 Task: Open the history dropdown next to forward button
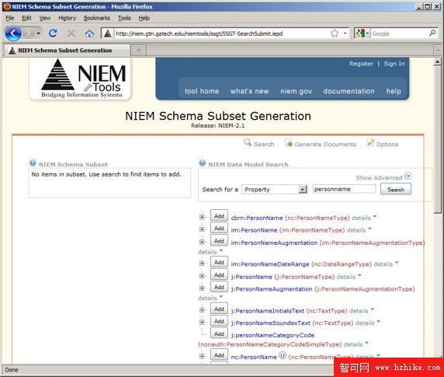click(38, 33)
